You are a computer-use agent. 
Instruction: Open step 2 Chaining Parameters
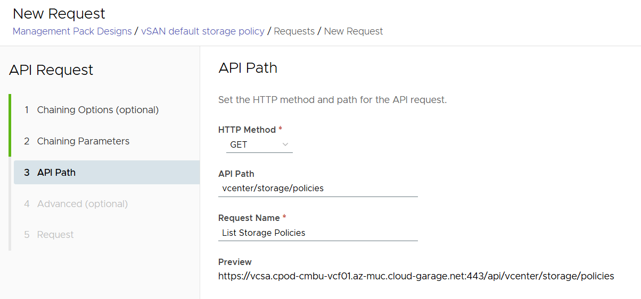83,141
